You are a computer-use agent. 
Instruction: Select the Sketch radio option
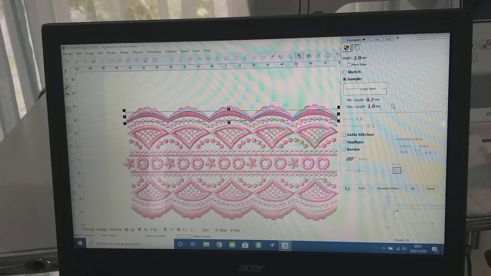coord(344,72)
